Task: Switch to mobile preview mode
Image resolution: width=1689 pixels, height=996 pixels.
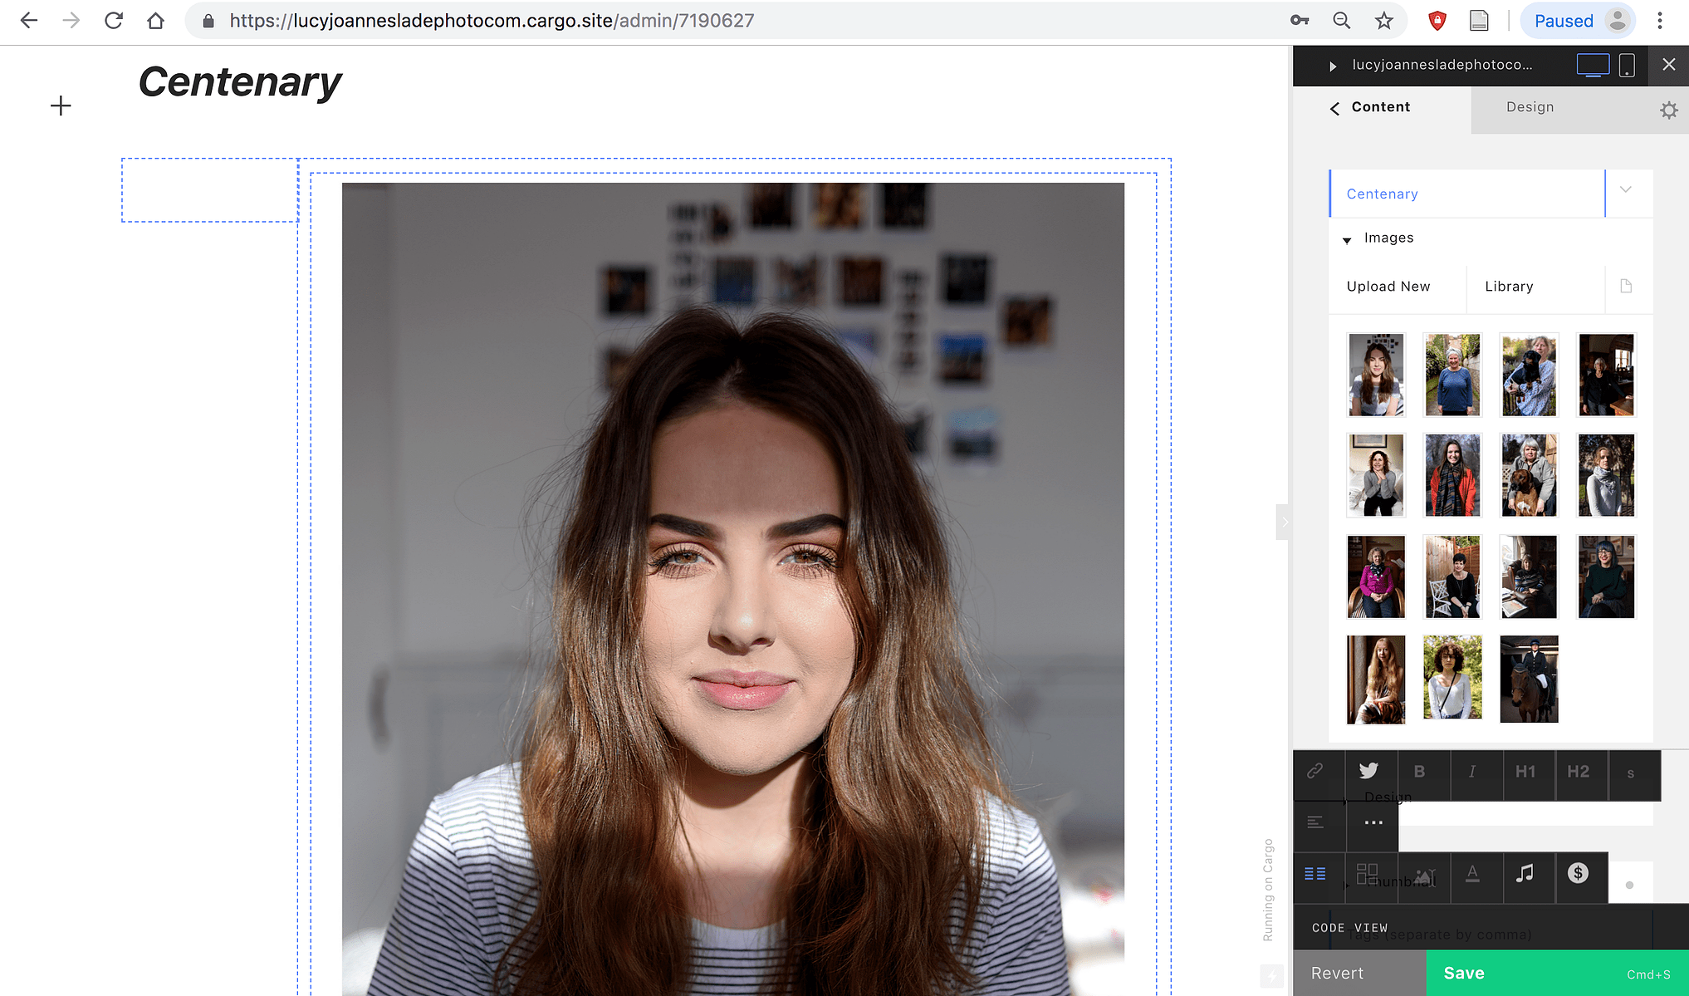Action: 1627,65
